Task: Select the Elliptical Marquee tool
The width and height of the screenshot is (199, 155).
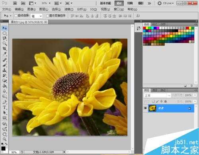Action: pyautogui.click(x=5, y=33)
